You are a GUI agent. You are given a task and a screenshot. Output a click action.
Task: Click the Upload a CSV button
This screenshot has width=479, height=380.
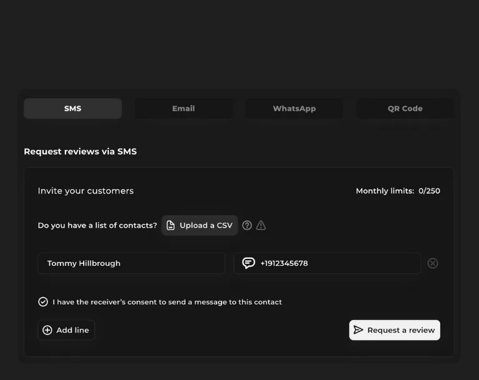click(200, 225)
